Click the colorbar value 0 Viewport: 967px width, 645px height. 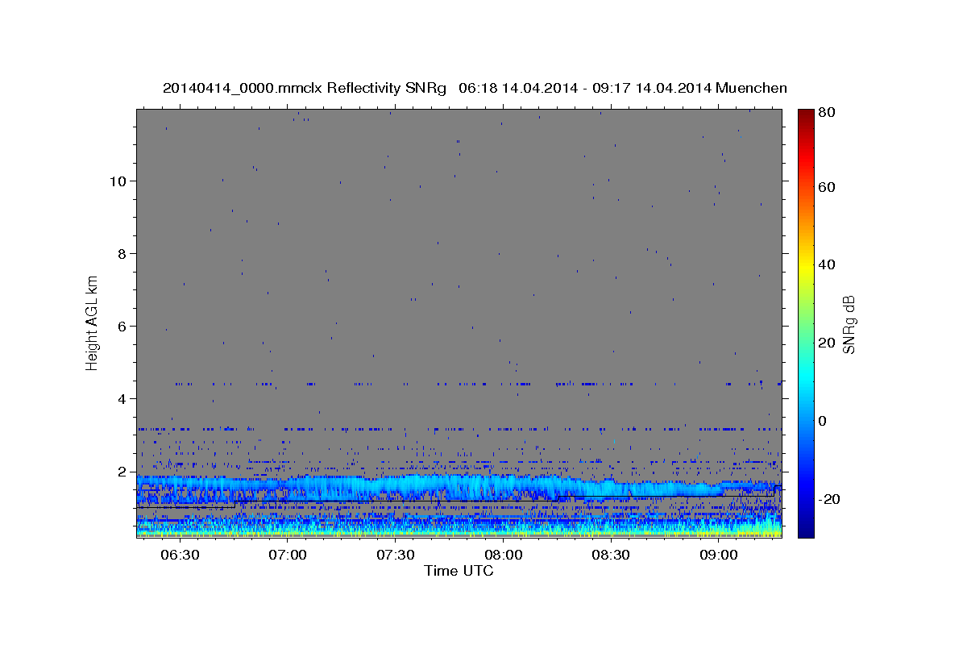coord(824,421)
